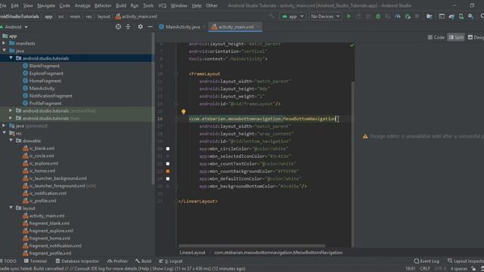Open the SDK Manager toolbar icon
This screenshot has width=484, height=272.
(470, 17)
